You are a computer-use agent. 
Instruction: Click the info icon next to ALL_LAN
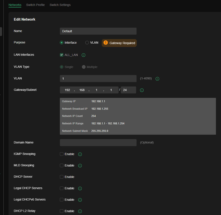pyautogui.click(x=83, y=55)
